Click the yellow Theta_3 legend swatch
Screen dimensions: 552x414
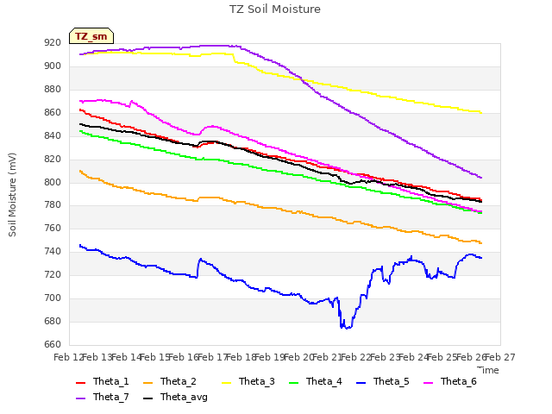226,383
